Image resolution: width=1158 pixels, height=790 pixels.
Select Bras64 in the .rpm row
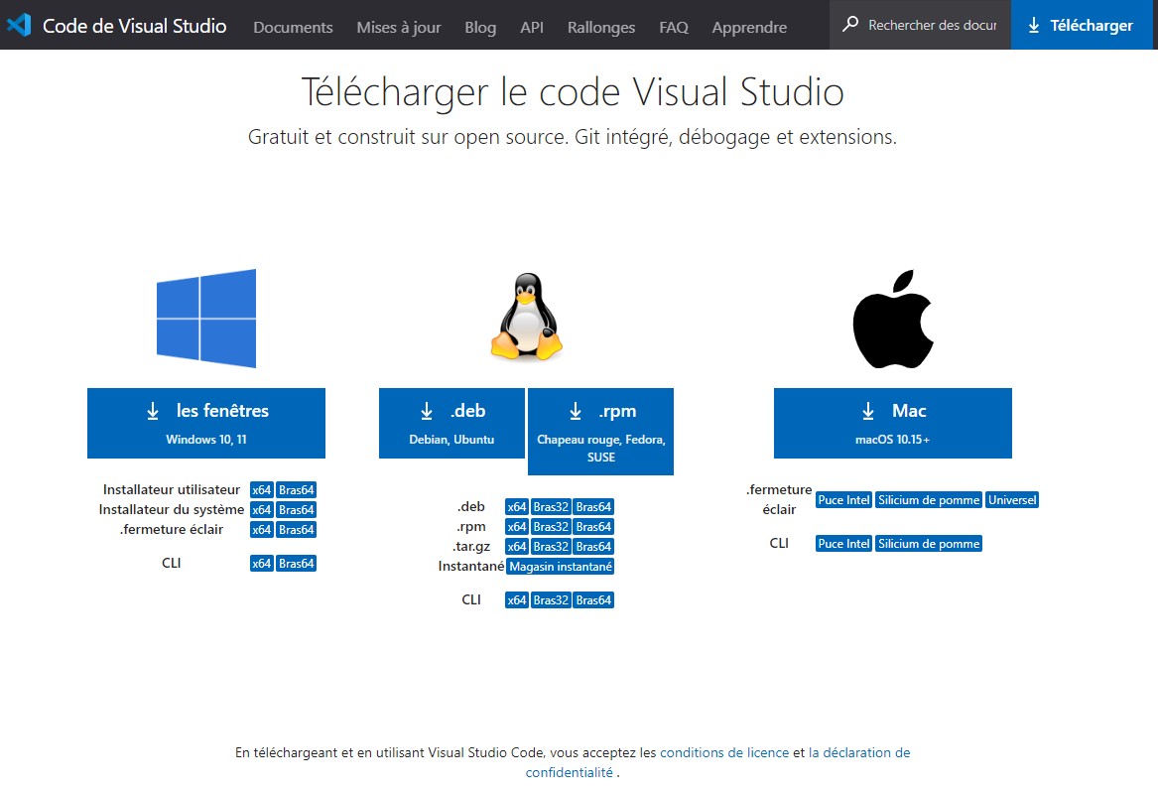click(x=593, y=526)
